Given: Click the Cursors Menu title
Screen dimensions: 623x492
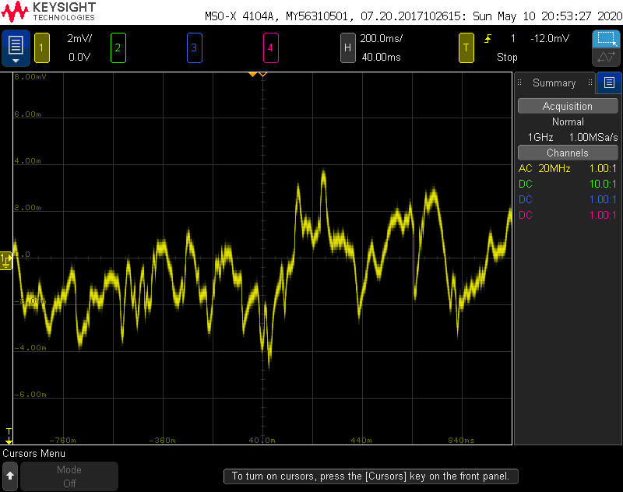Looking at the screenshot, I should 33,453.
